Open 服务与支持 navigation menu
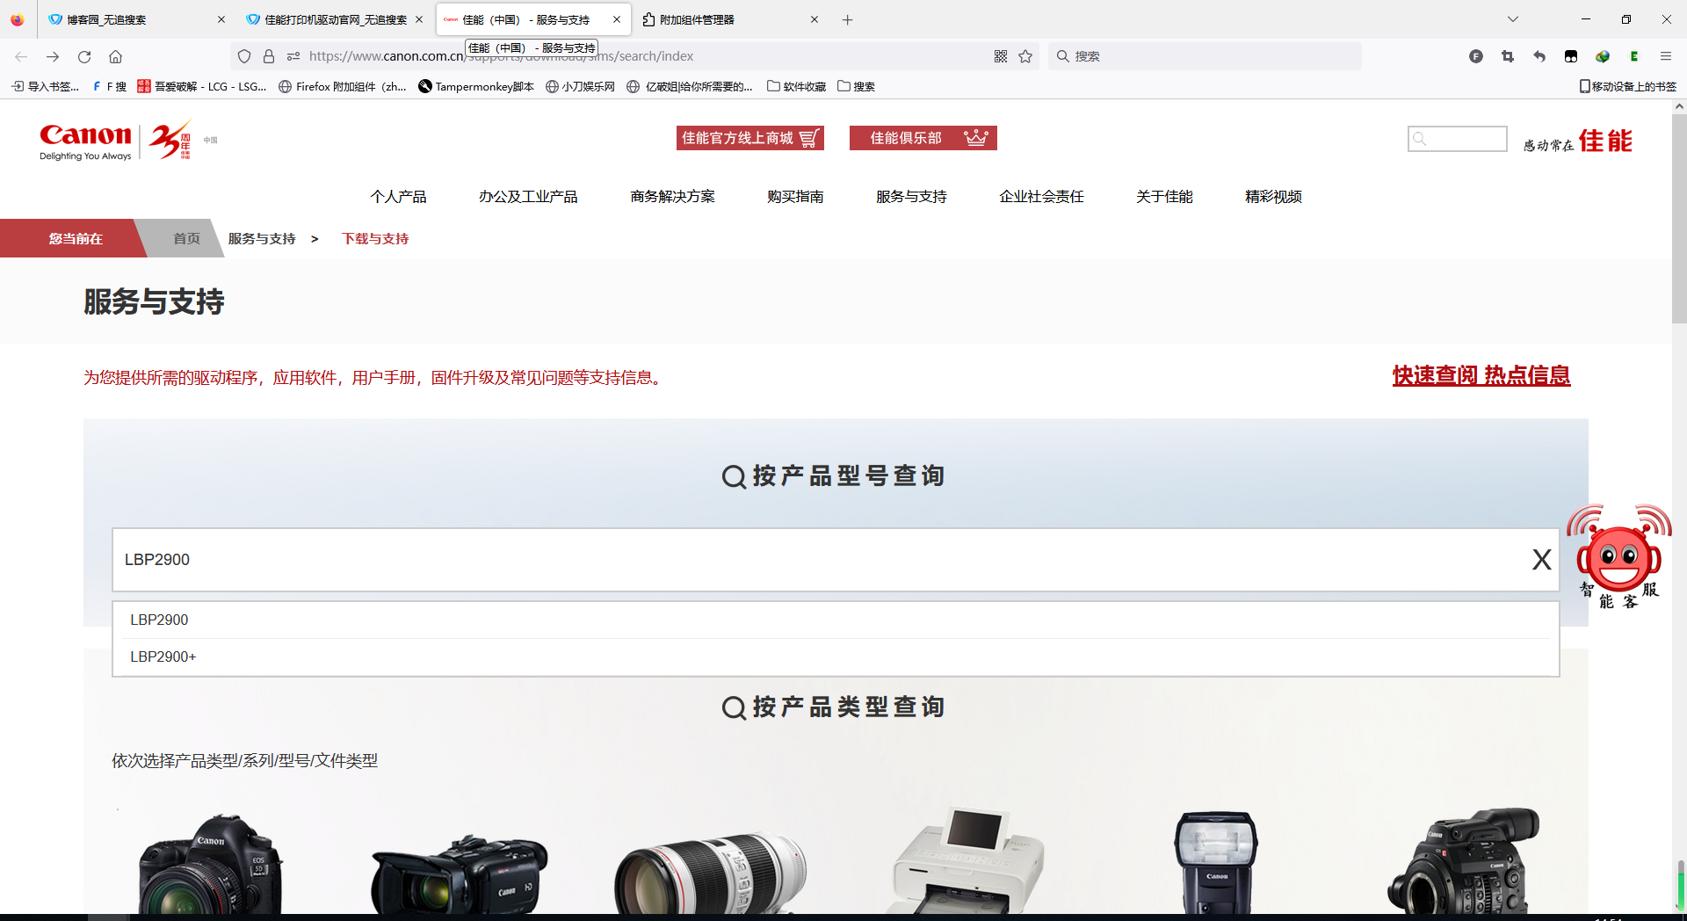 pos(911,197)
